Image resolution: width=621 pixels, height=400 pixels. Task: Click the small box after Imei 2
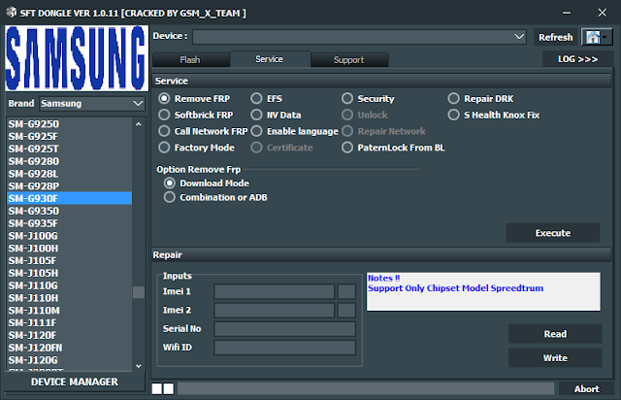(x=346, y=310)
